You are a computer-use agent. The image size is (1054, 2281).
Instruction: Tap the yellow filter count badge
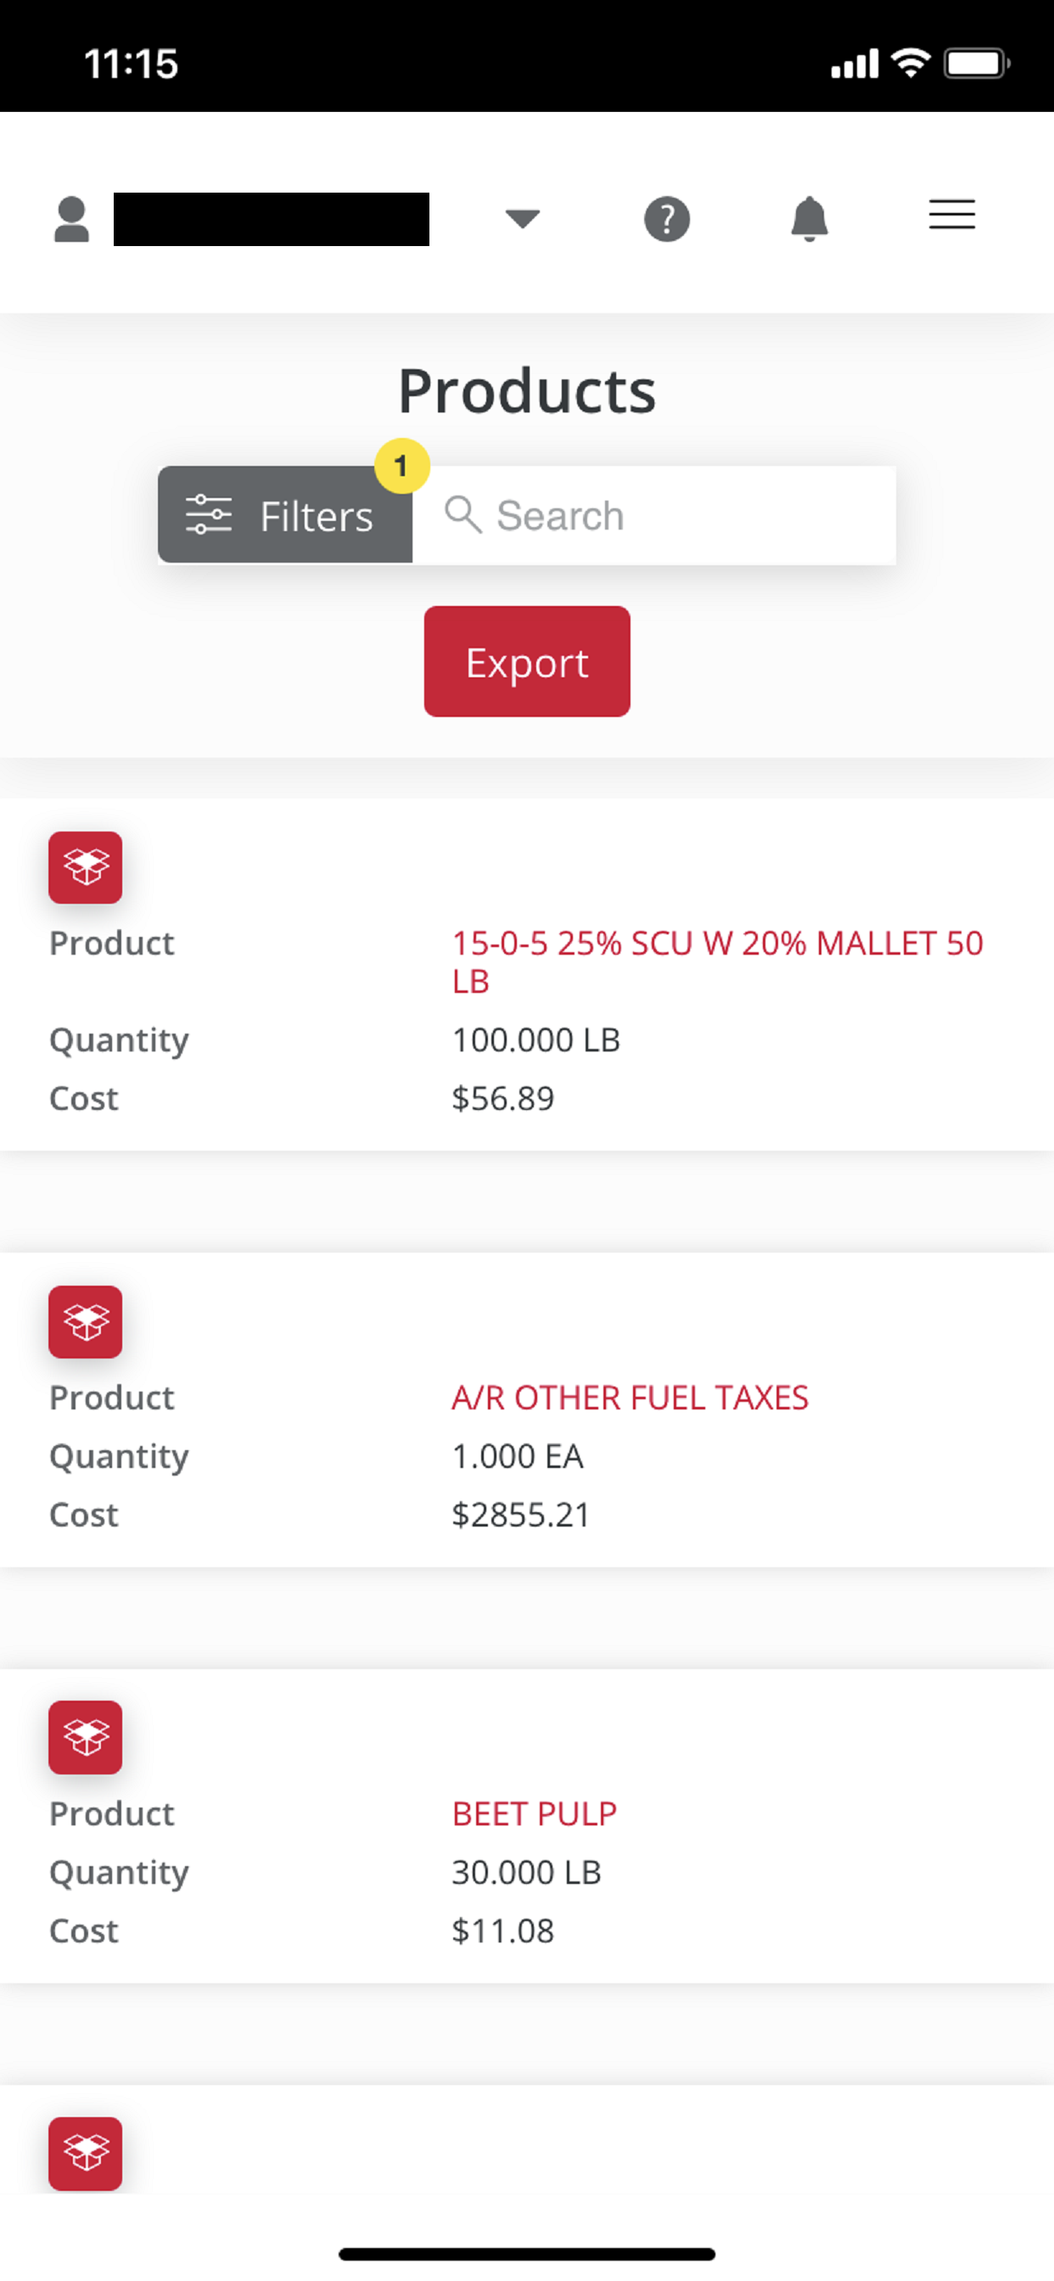[402, 466]
